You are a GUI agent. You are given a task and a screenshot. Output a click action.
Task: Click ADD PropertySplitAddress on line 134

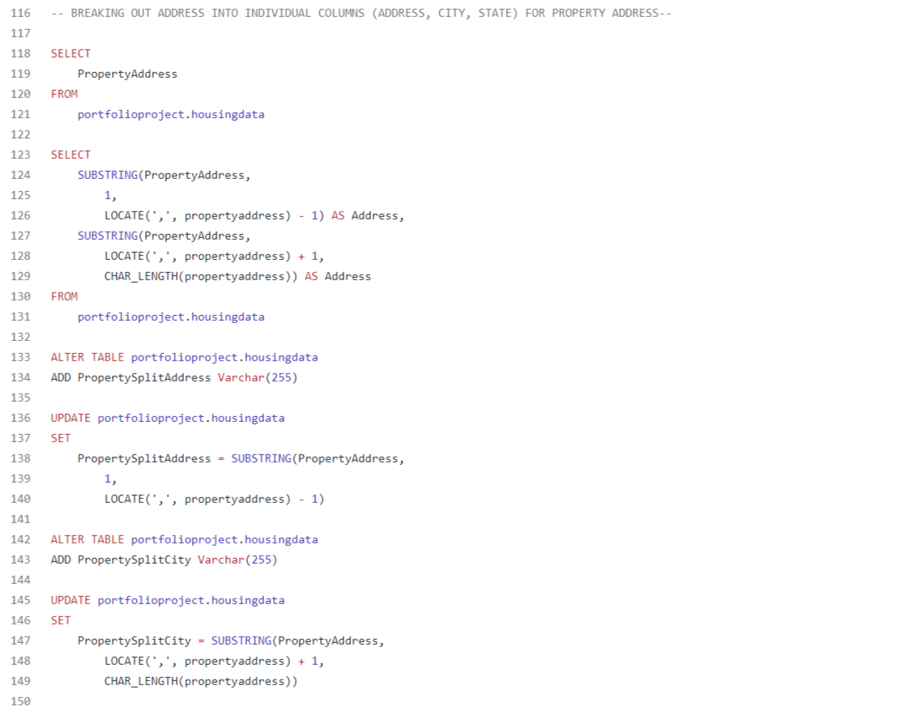tap(131, 377)
